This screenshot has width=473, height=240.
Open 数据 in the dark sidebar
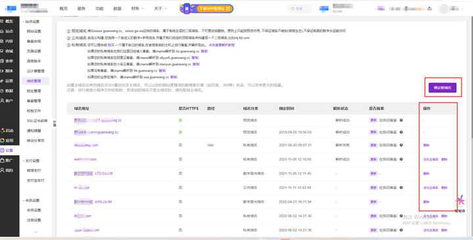point(7,90)
